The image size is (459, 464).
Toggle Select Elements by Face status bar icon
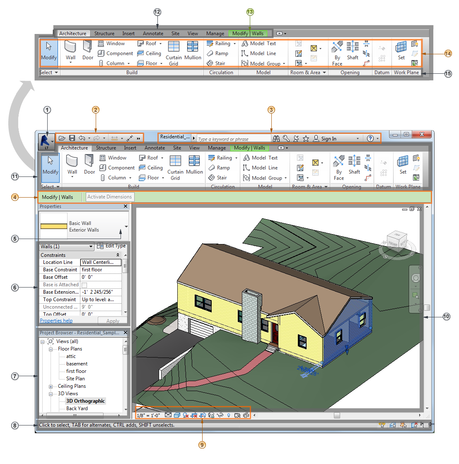pos(414,425)
